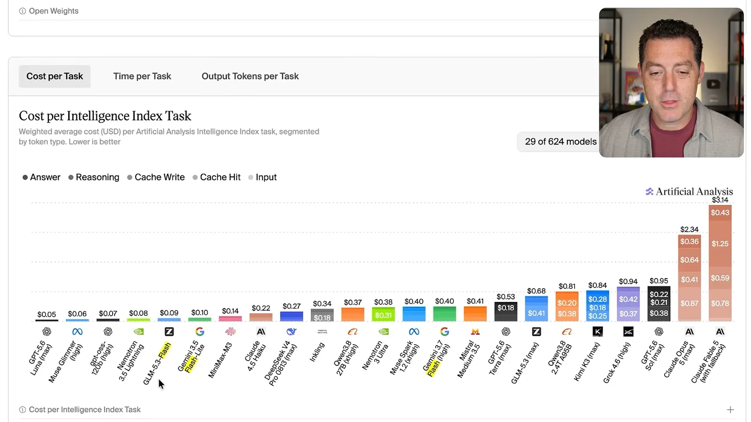751x422 pixels.
Task: Click the "$0.27" label above DeepSeek V4
Action: click(291, 306)
